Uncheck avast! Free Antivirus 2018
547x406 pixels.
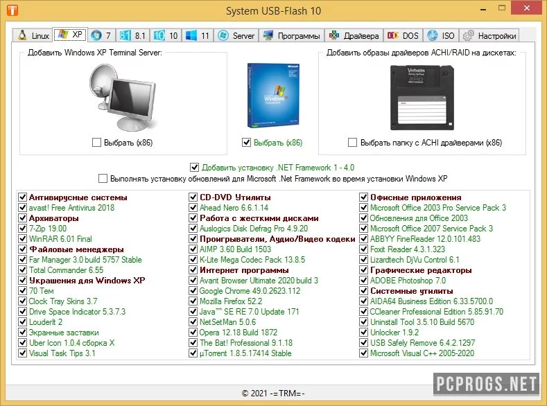[x=23, y=208]
